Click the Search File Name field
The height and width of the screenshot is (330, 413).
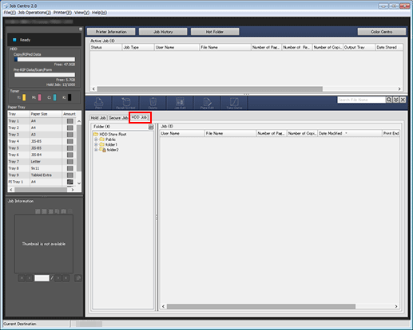[361, 100]
